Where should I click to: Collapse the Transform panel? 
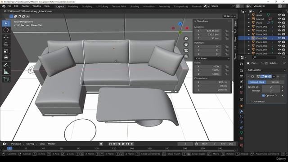(x=195, y=21)
